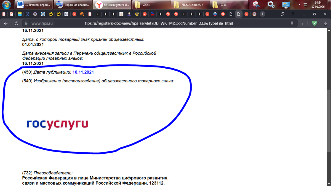Click the vertical page scrollbar thumb
331x186 pixels.
(x=329, y=120)
